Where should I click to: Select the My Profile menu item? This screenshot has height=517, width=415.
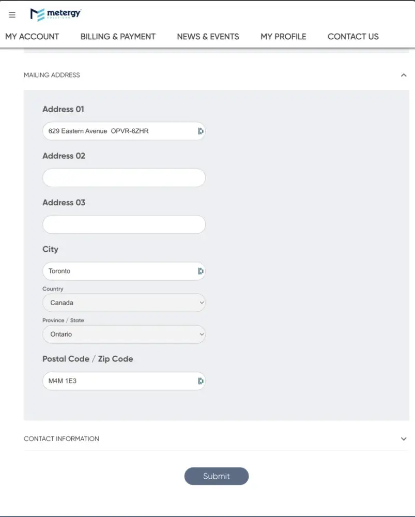pyautogui.click(x=283, y=37)
